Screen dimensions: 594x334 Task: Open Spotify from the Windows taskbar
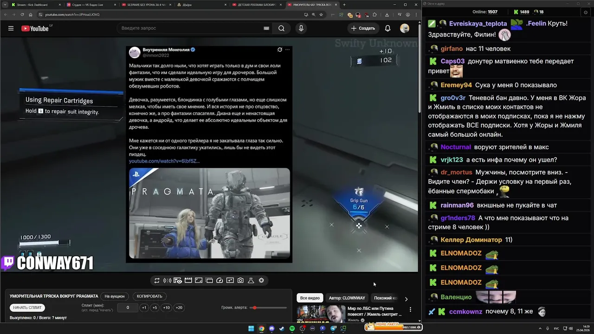292,328
